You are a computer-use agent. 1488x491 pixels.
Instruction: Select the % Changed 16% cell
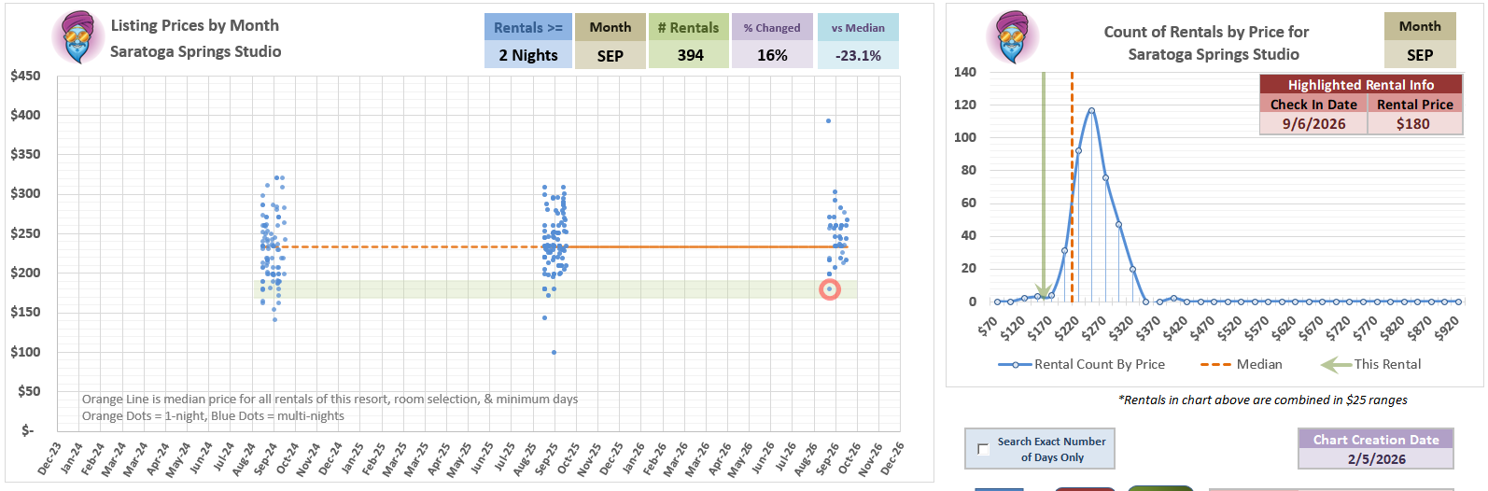772,55
